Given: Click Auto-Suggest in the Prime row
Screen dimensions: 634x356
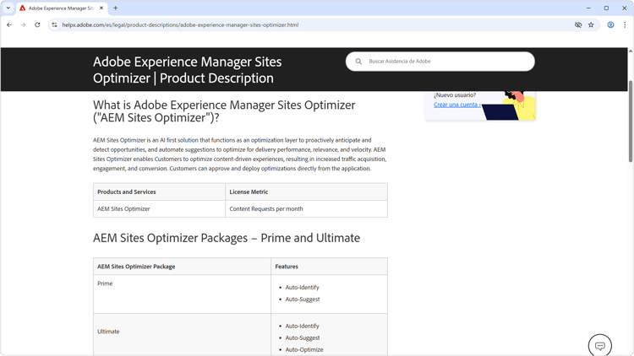Looking at the screenshot, I should [303, 299].
